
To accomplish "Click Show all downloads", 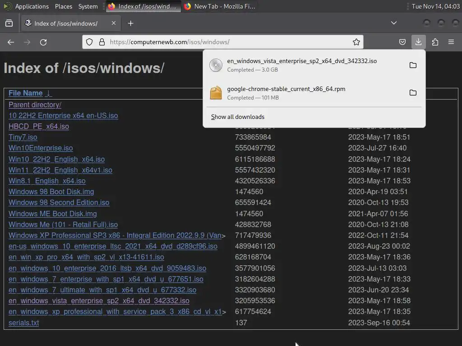I will pyautogui.click(x=237, y=117).
